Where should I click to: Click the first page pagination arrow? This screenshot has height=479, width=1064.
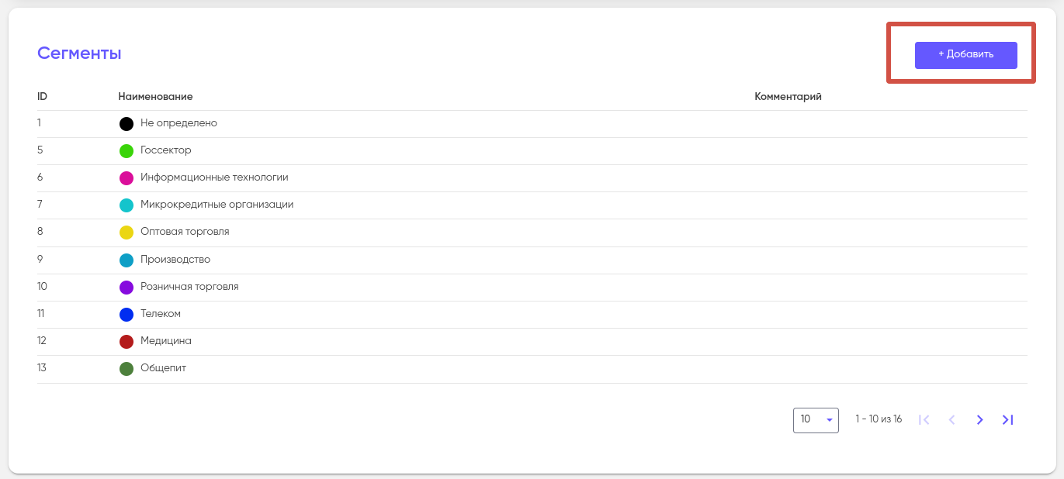[924, 420]
